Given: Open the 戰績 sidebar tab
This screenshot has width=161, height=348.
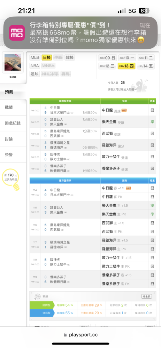Looking at the screenshot, I should [13, 108].
